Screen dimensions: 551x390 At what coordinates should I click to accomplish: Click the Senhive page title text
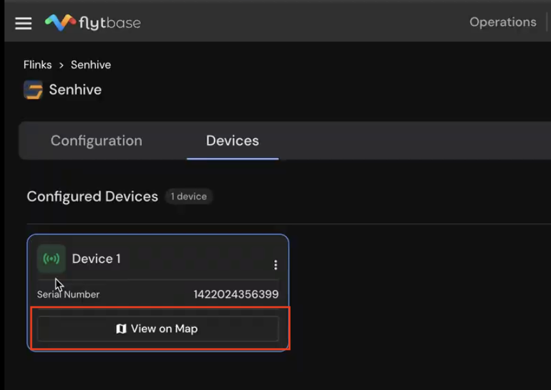pyautogui.click(x=75, y=90)
